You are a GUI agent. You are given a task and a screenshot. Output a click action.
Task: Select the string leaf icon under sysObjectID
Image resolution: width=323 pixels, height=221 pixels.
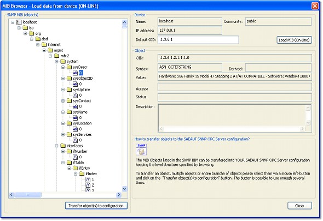pyautogui.click(x=76, y=84)
